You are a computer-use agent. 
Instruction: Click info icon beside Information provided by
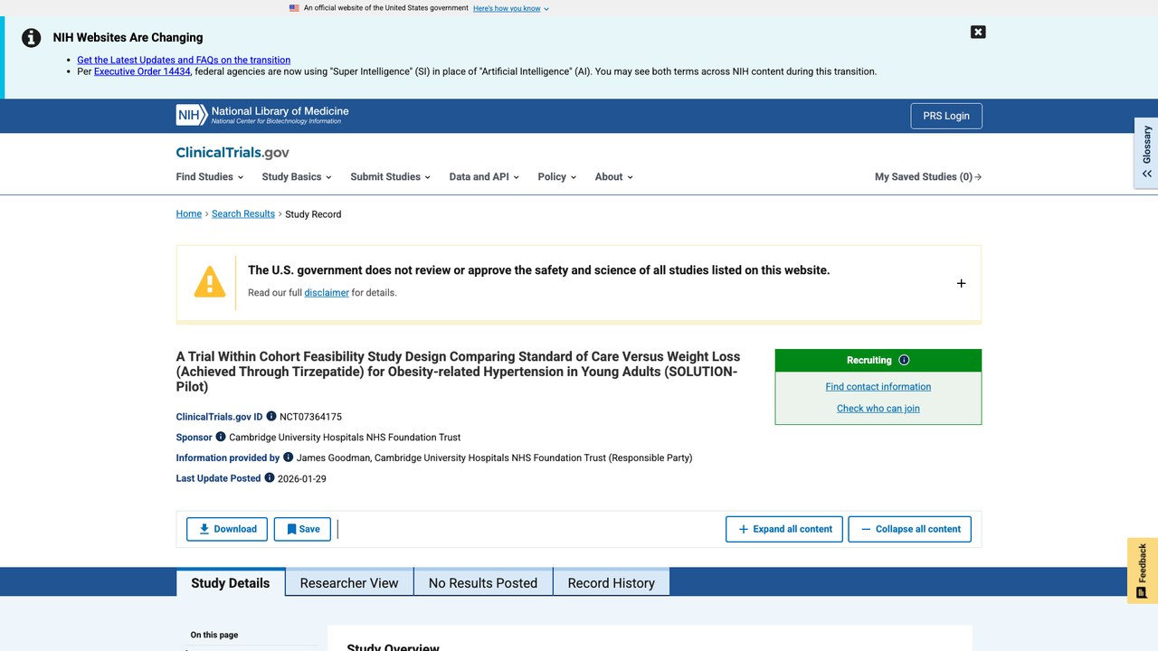[289, 458]
